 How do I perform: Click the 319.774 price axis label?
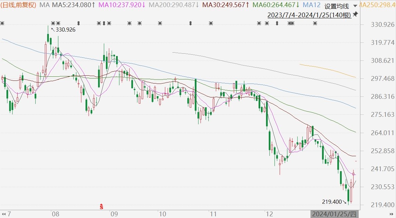tap(382, 42)
